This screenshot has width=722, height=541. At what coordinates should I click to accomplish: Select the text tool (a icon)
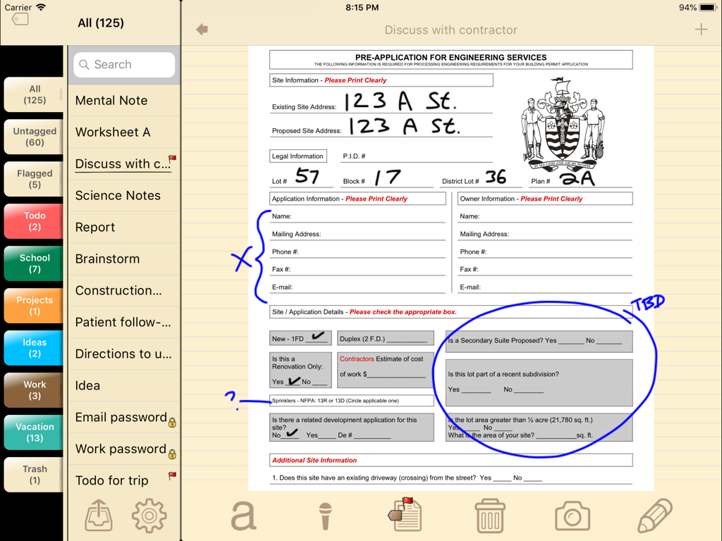(x=243, y=515)
